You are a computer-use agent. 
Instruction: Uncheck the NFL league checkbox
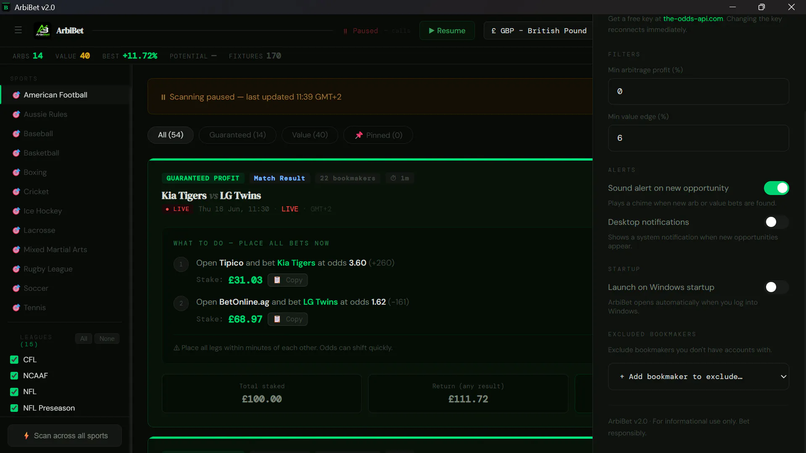coord(14,392)
